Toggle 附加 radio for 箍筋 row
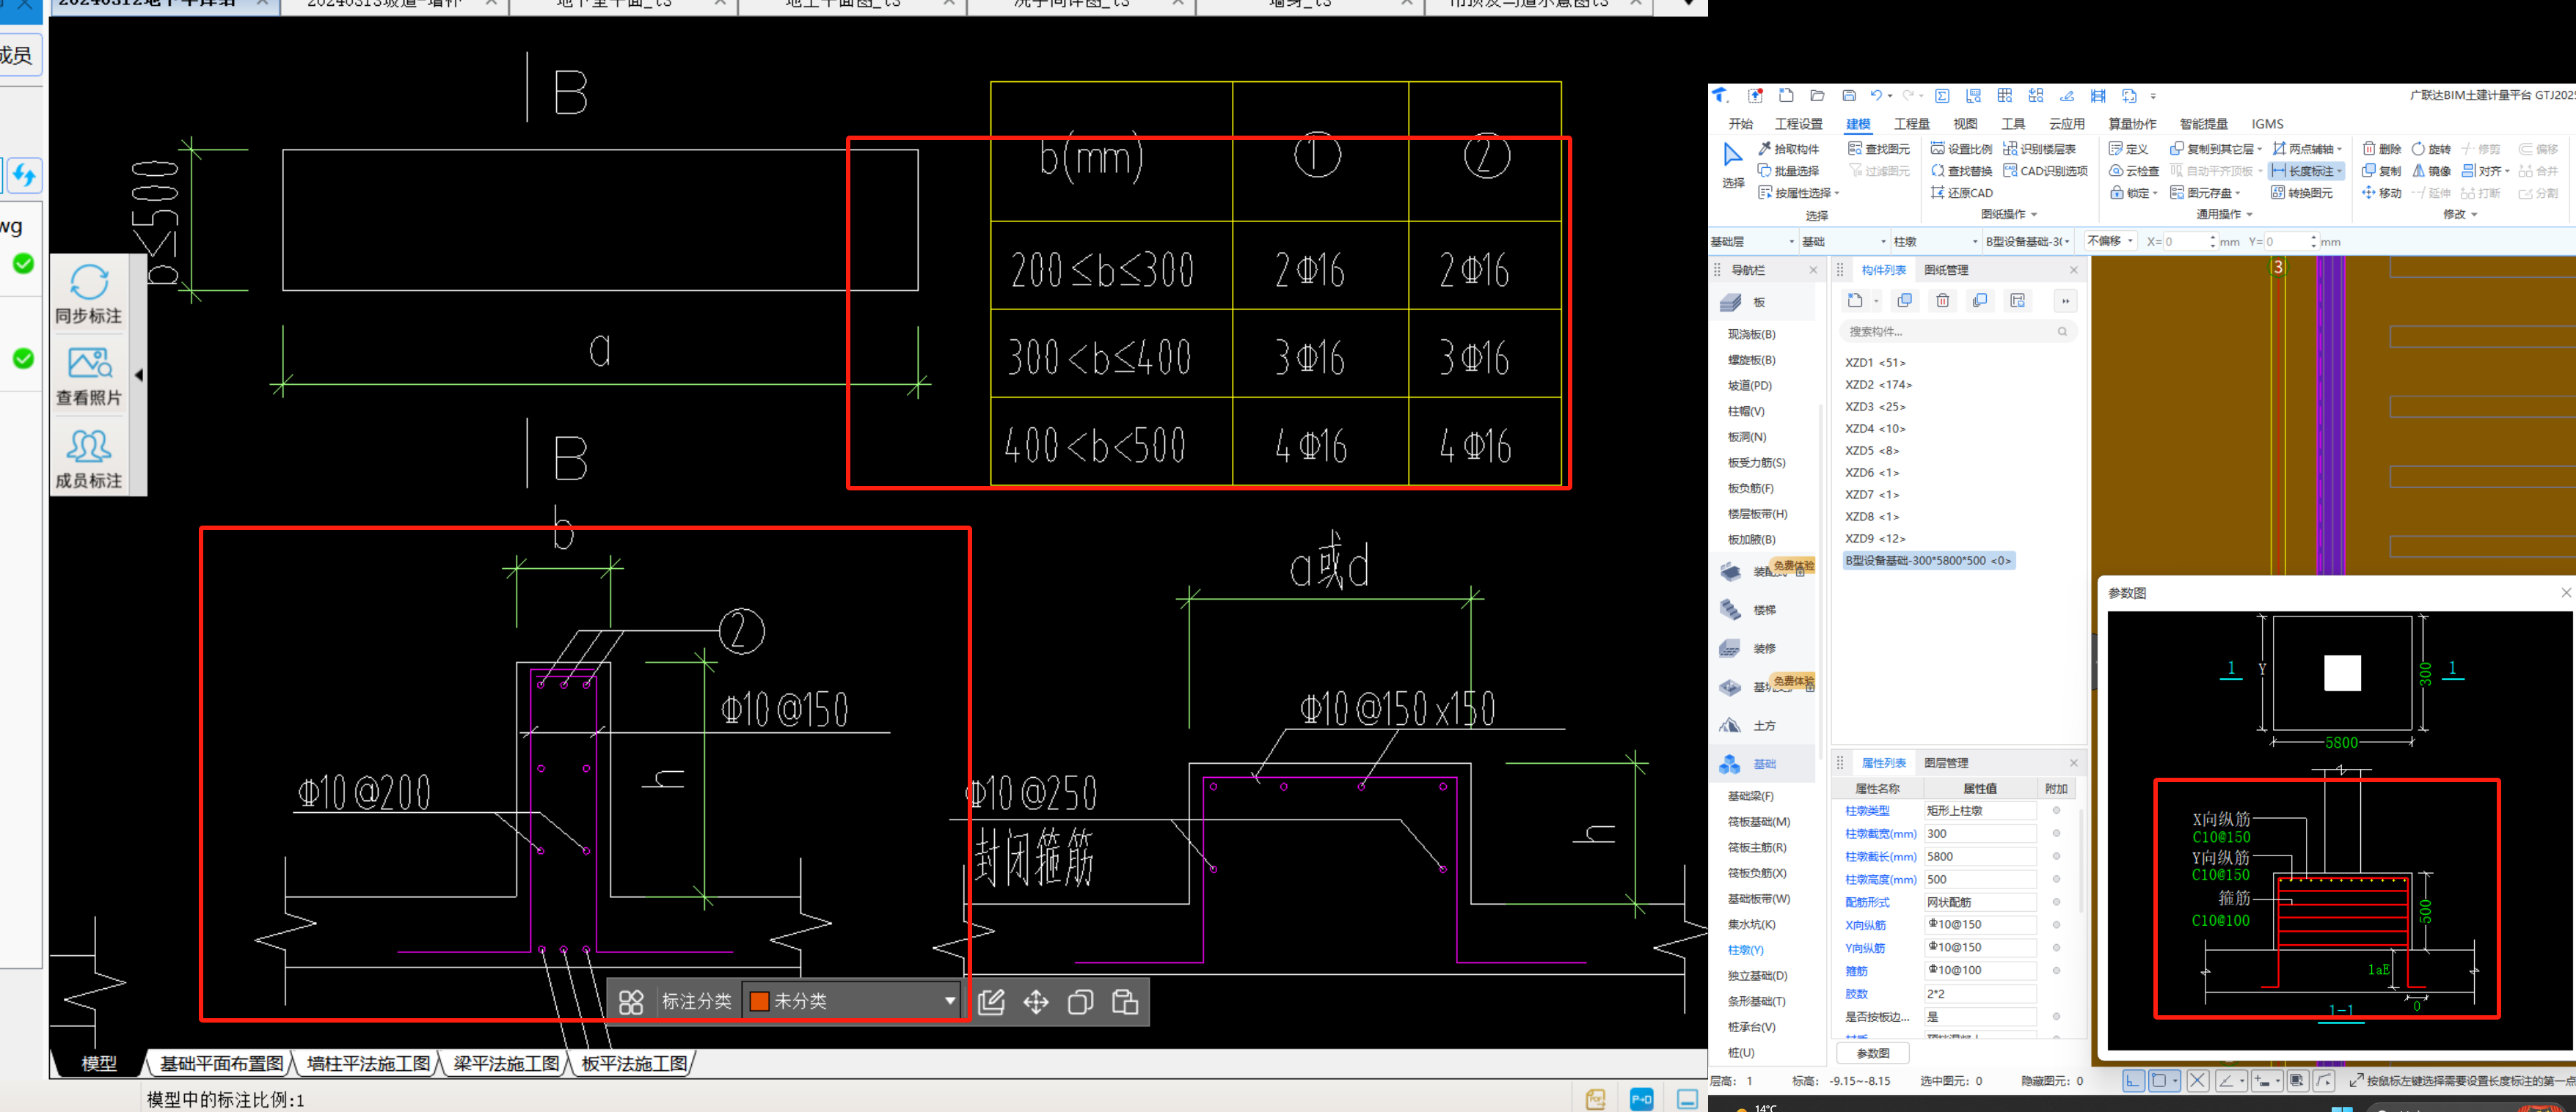 pos(2056,970)
